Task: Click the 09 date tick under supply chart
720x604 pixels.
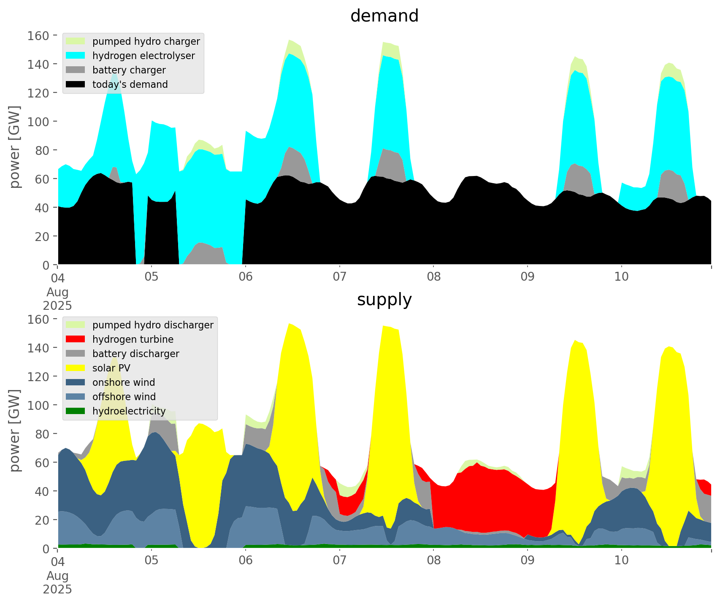Action: tap(527, 561)
